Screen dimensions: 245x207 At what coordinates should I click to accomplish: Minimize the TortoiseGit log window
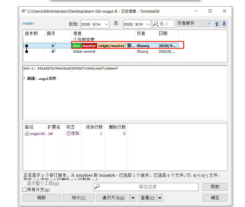coord(196,11)
